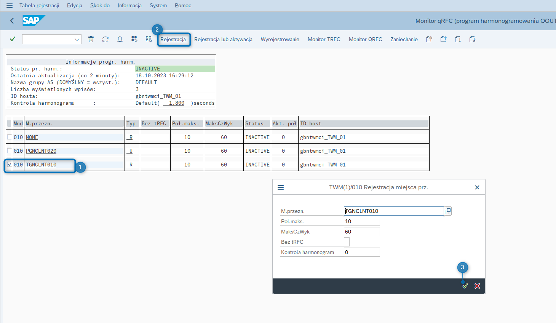Screen dimensions: 556x323
Task: Open the dialog hamburger menu
Action: pyautogui.click(x=281, y=187)
